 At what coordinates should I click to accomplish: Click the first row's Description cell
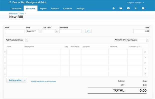click(x=41, y=52)
